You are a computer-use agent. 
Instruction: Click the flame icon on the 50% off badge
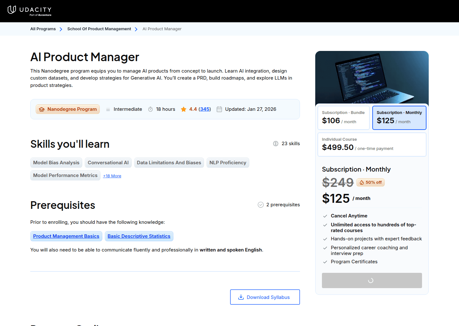[x=362, y=182]
